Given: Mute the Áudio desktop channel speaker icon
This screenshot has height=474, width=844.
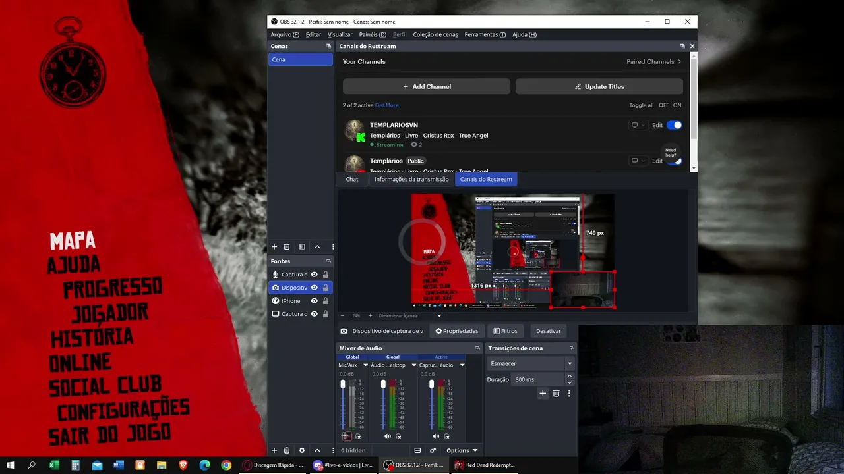Looking at the screenshot, I should 388,436.
